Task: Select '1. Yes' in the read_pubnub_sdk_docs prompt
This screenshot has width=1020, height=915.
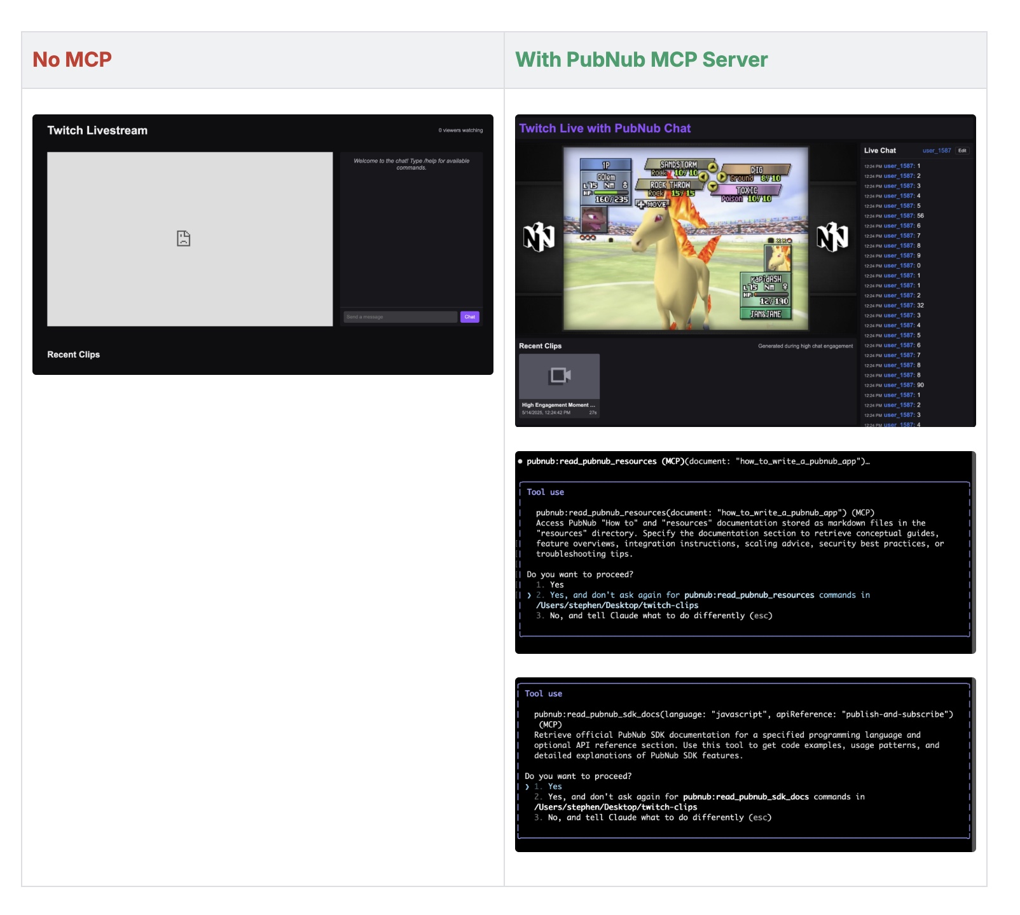Action: 555,787
